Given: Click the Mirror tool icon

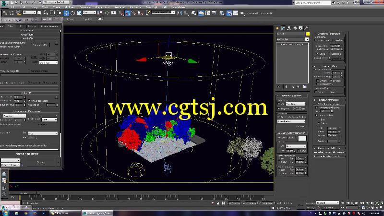Looking at the screenshot, I should click(180, 13).
